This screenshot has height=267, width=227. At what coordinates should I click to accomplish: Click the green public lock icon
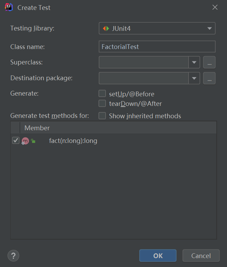(x=33, y=141)
